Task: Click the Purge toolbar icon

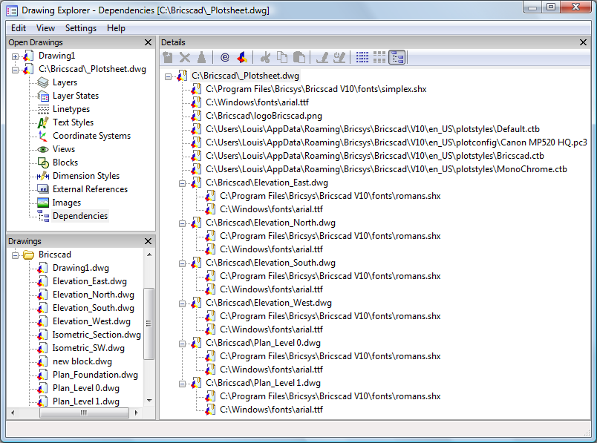Action: click(201, 57)
